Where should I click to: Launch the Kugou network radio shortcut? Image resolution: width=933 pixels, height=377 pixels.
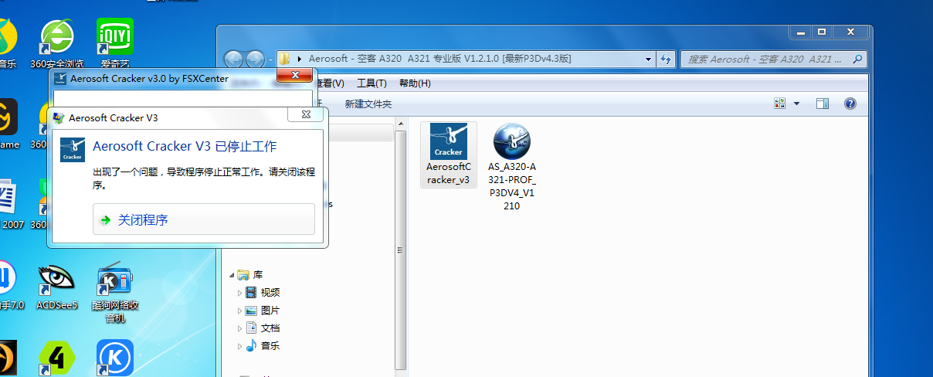(x=115, y=294)
